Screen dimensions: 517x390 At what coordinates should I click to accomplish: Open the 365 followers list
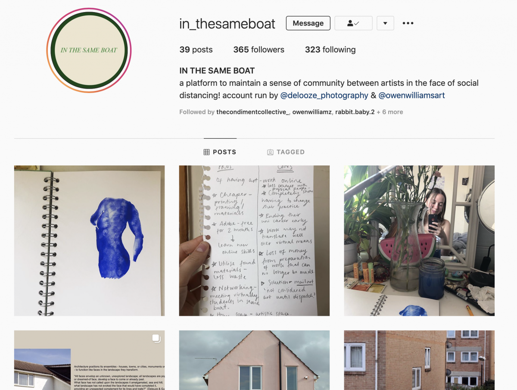[258, 50]
